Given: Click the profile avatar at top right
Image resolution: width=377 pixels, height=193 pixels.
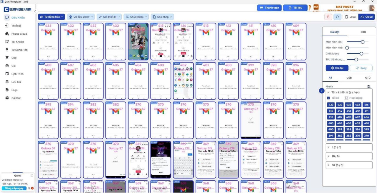Looking at the screenshot, I should pyautogui.click(x=372, y=8).
